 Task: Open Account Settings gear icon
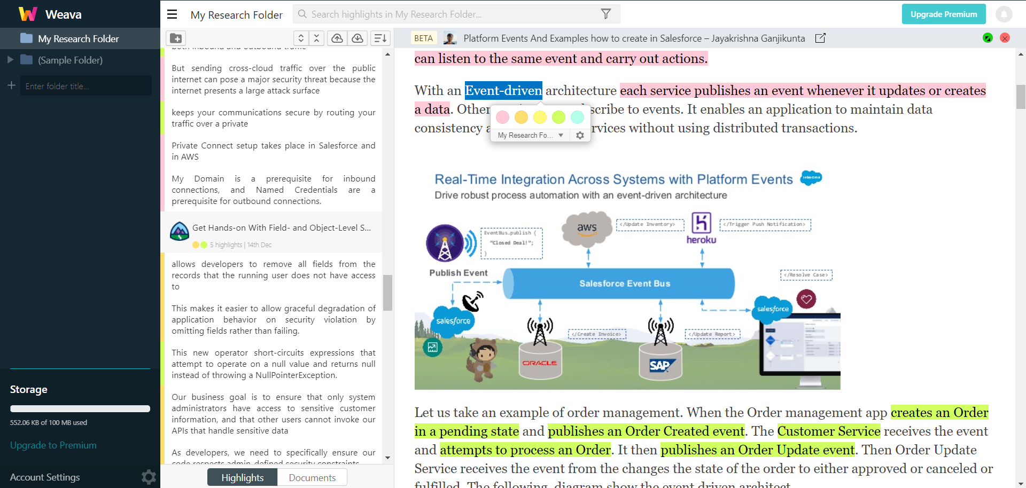click(149, 477)
